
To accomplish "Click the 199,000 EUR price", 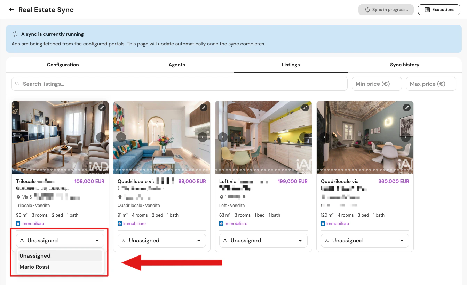I will [293, 181].
